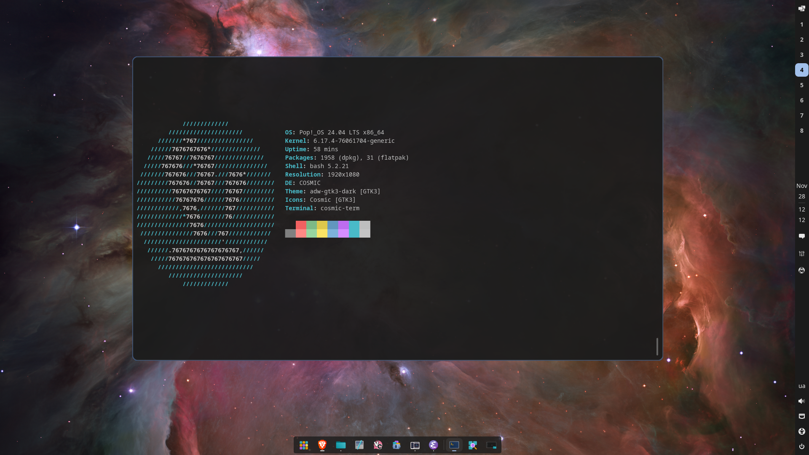The width and height of the screenshot is (809, 455).
Task: Open the workspaces overview dock icon
Action: [x=491, y=445]
